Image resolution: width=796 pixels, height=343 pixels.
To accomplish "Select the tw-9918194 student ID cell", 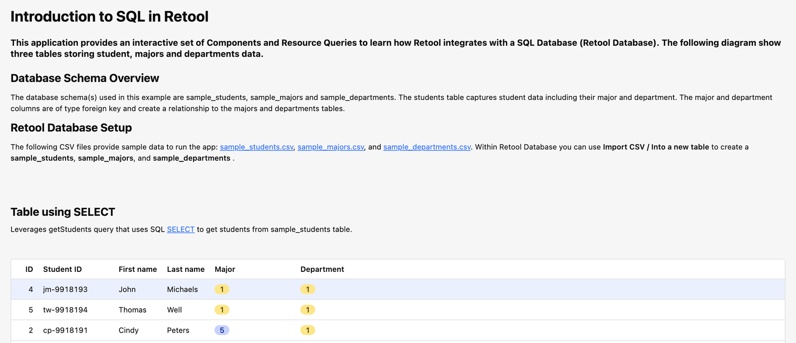I will 65,310.
